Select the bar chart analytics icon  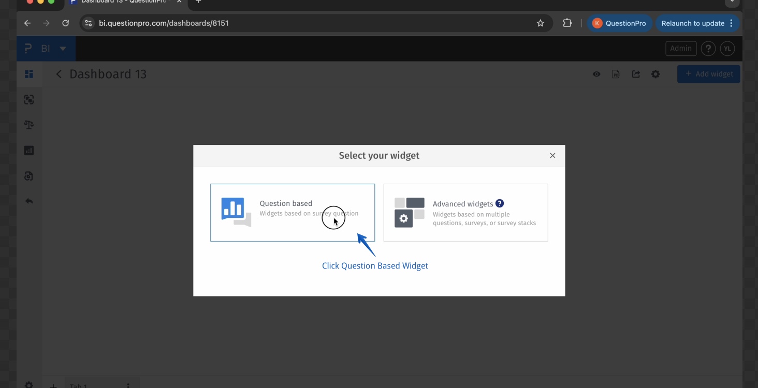click(x=28, y=150)
